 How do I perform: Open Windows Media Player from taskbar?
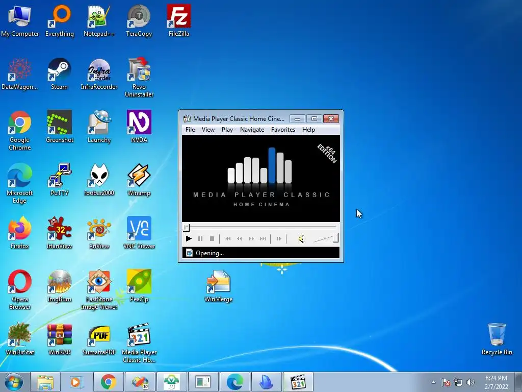tap(76, 382)
